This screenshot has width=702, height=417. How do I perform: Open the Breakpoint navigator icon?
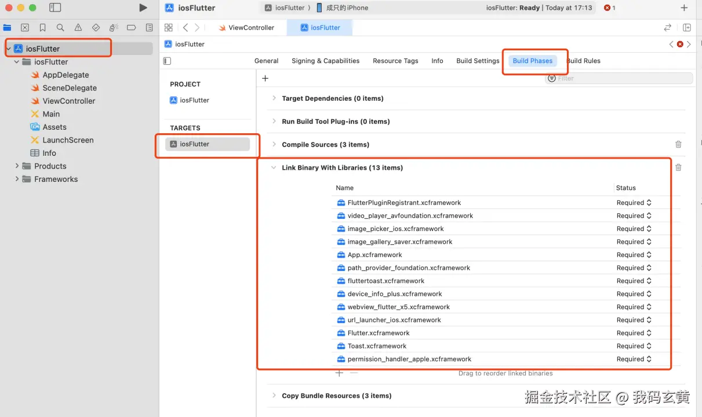[132, 27]
